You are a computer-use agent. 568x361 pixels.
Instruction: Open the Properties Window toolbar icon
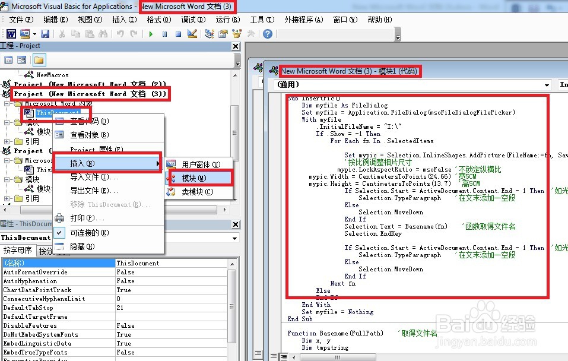pos(223,34)
